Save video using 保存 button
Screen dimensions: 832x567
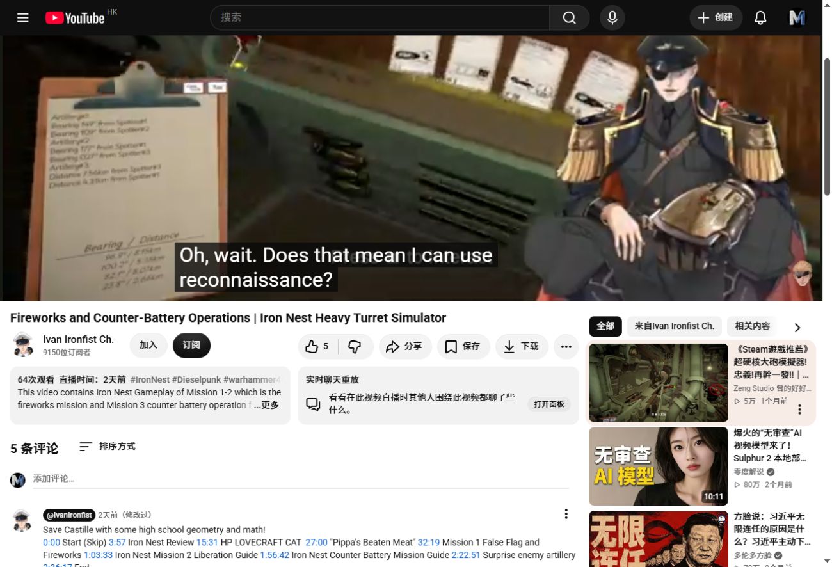pyautogui.click(x=463, y=346)
